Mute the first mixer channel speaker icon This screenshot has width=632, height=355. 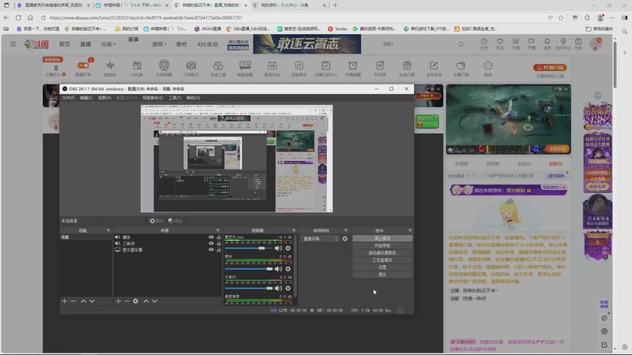coord(278,248)
